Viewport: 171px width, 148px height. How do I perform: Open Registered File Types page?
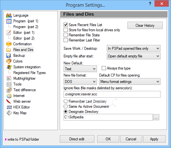30,73
